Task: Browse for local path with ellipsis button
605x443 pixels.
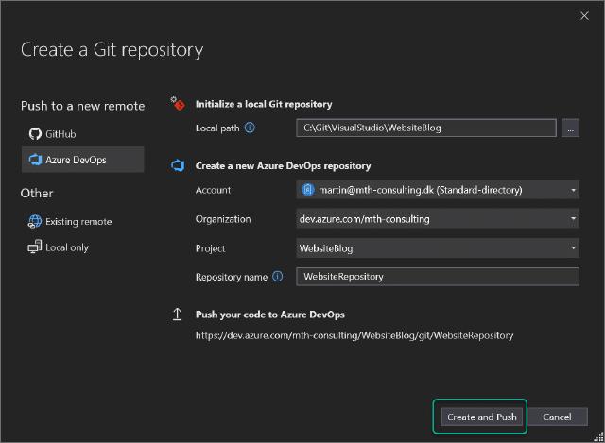Action: 569,128
